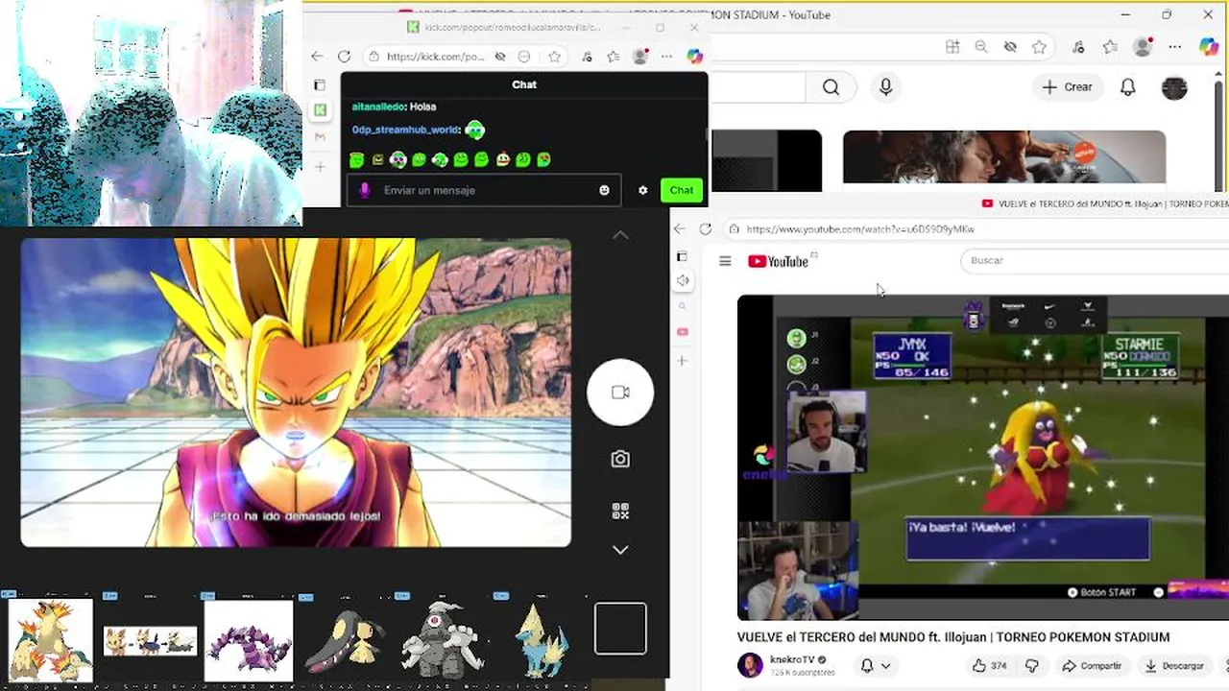
Task: Go back in the Kick browser window
Action: 317,57
